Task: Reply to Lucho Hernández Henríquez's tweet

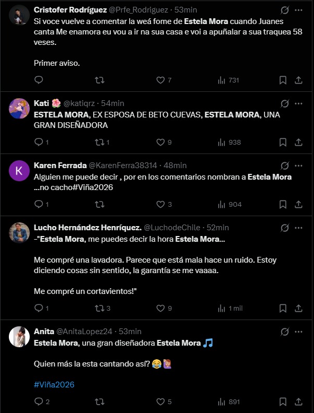Action: pyautogui.click(x=39, y=308)
